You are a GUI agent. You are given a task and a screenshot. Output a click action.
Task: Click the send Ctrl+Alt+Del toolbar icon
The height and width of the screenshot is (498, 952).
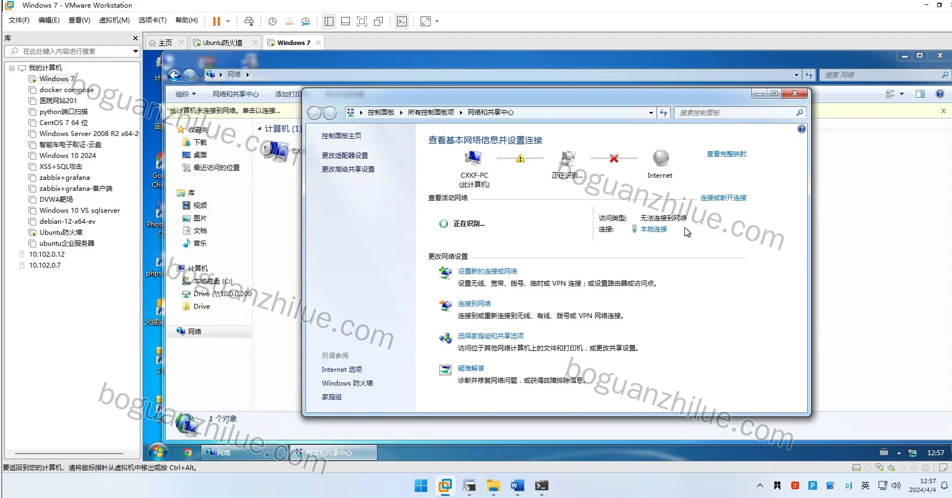[x=249, y=21]
